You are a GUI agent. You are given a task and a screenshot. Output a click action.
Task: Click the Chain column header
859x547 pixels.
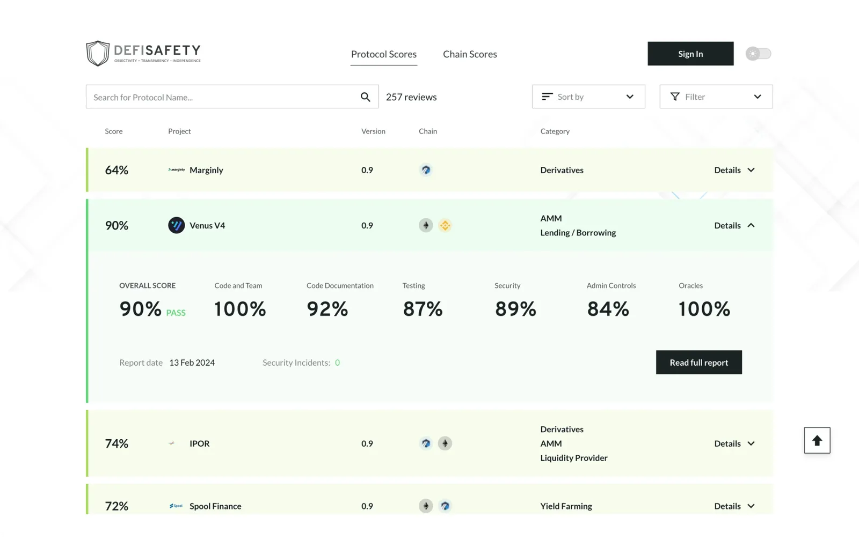coord(428,131)
